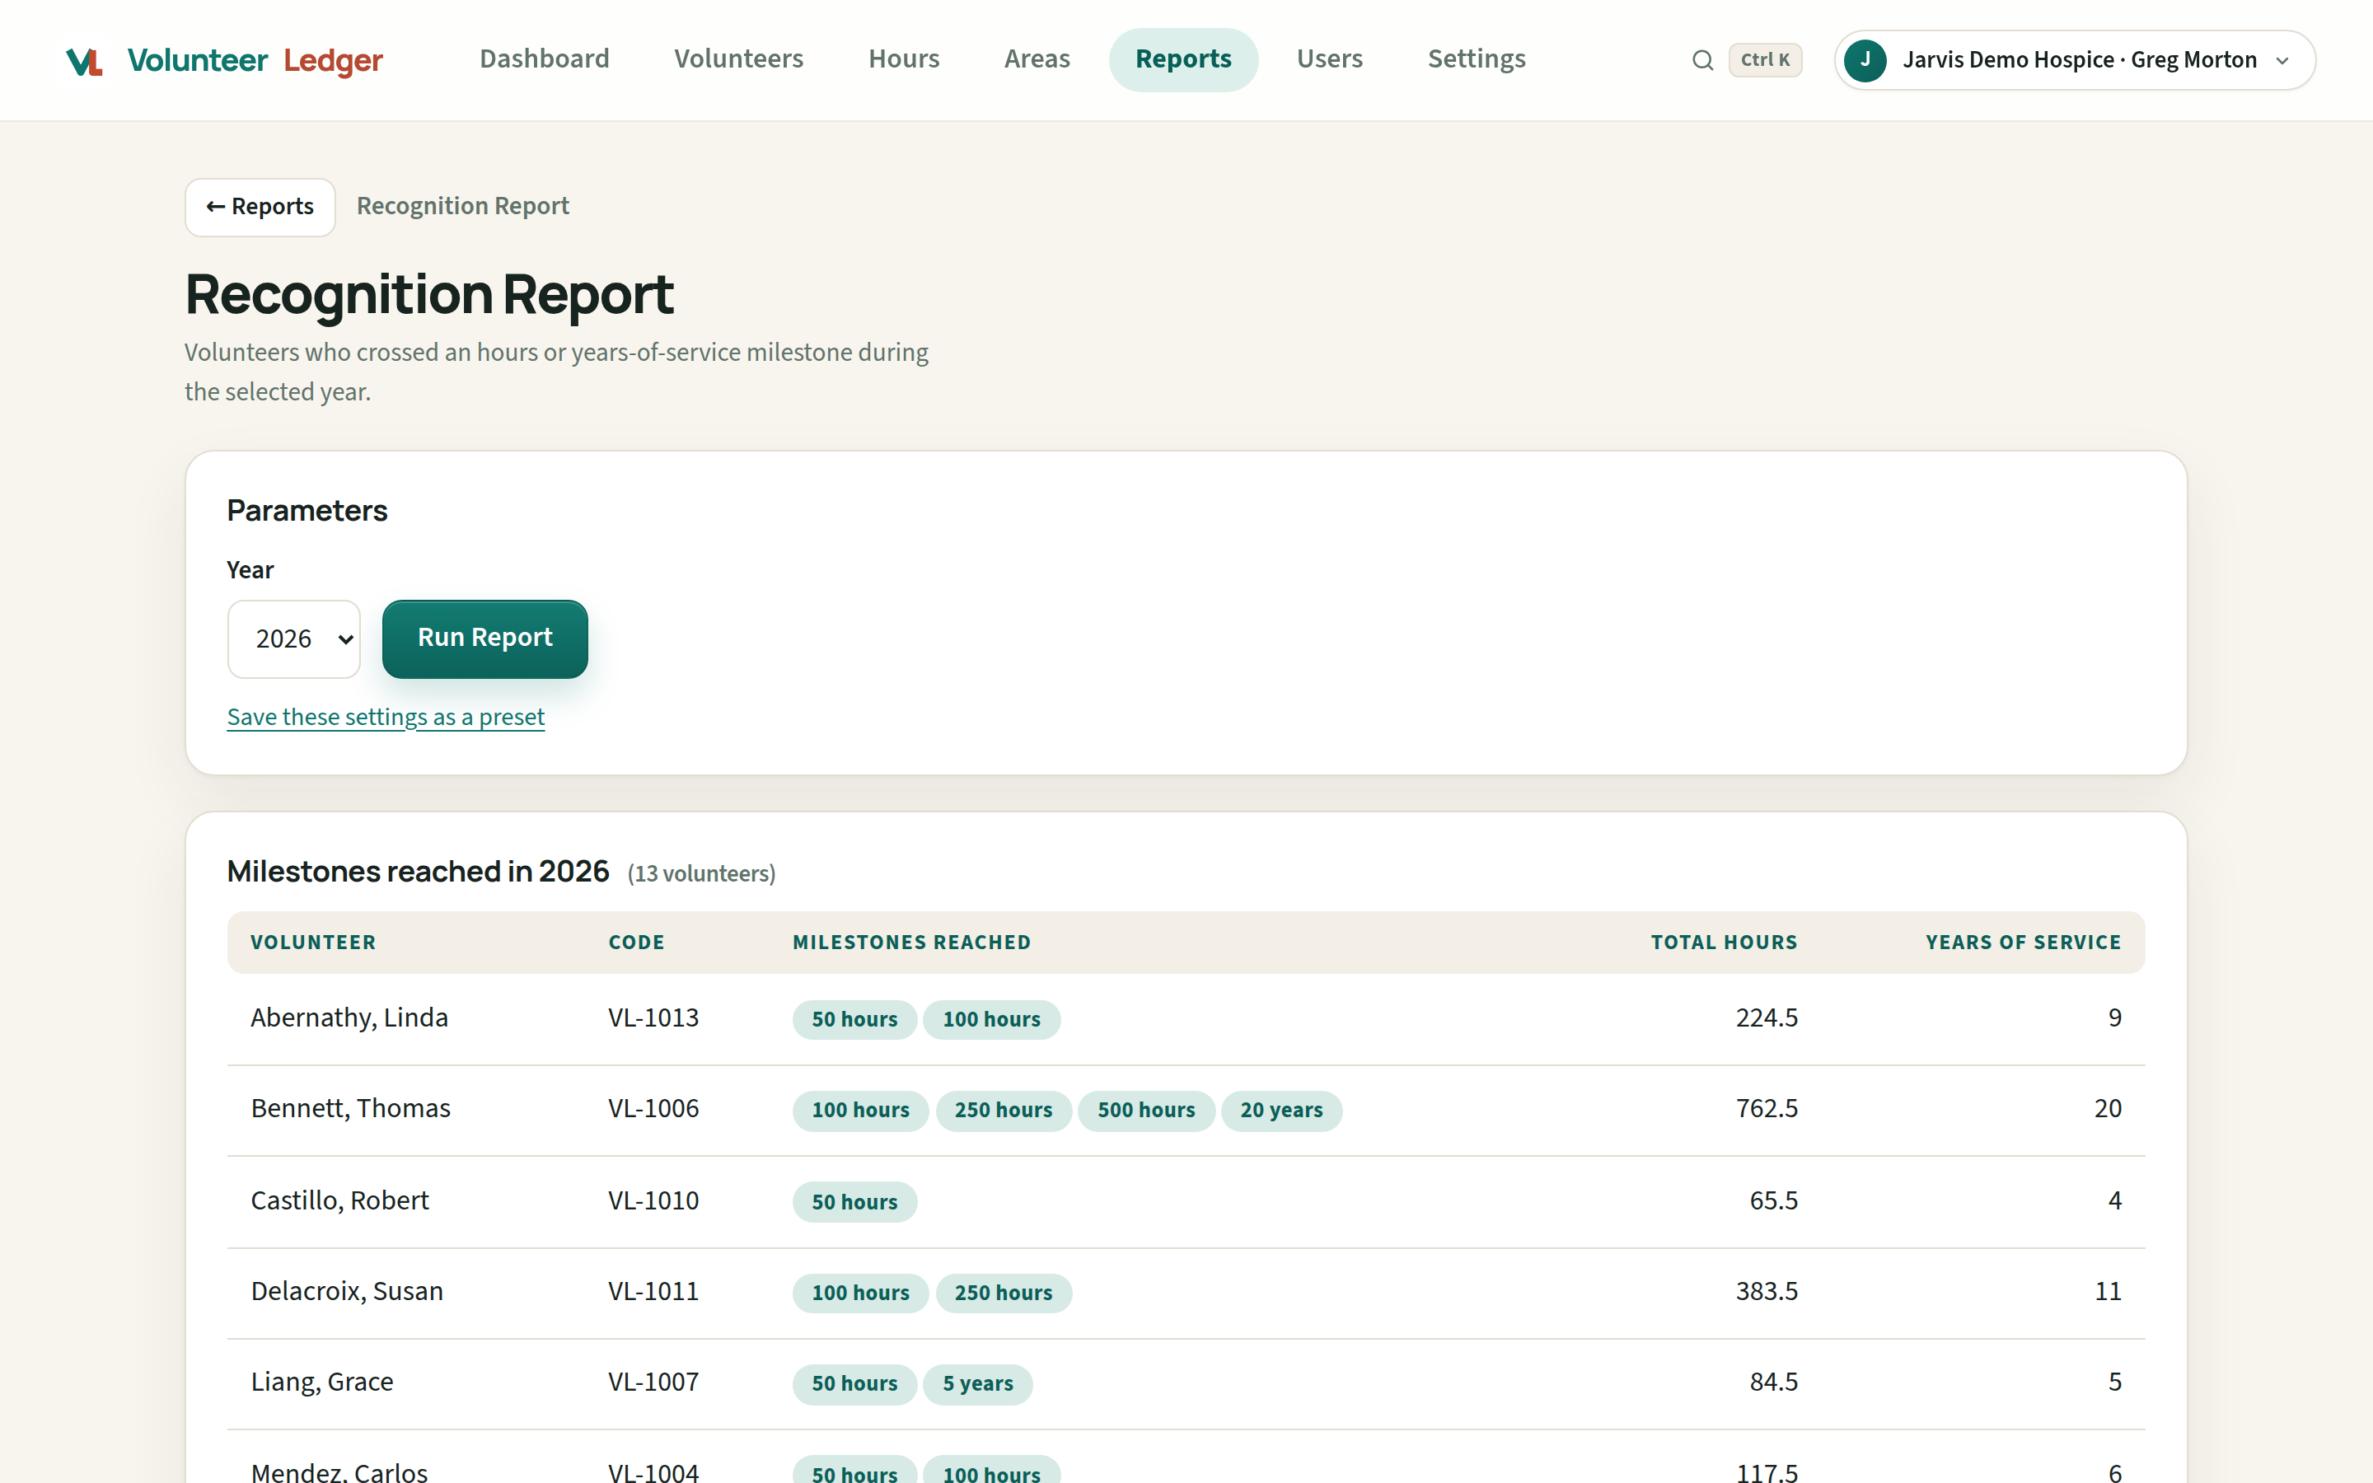This screenshot has height=1483, width=2373.
Task: Select Castillo, Robert name
Action: pyautogui.click(x=339, y=1200)
